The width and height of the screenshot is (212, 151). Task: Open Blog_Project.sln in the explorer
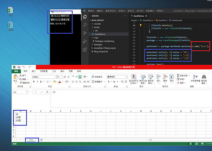[100, 51]
